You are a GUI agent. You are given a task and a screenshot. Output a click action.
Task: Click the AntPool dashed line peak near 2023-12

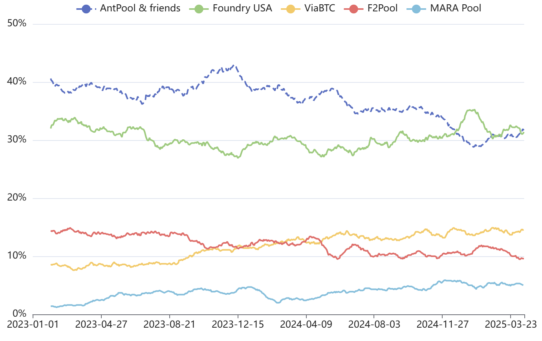[234, 66]
